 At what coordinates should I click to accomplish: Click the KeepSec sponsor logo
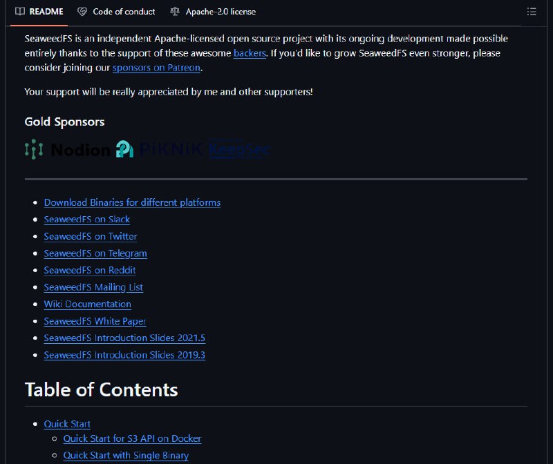coord(240,149)
